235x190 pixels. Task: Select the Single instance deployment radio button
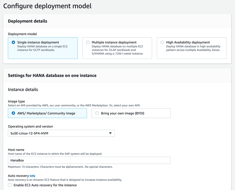pyautogui.click(x=13, y=42)
